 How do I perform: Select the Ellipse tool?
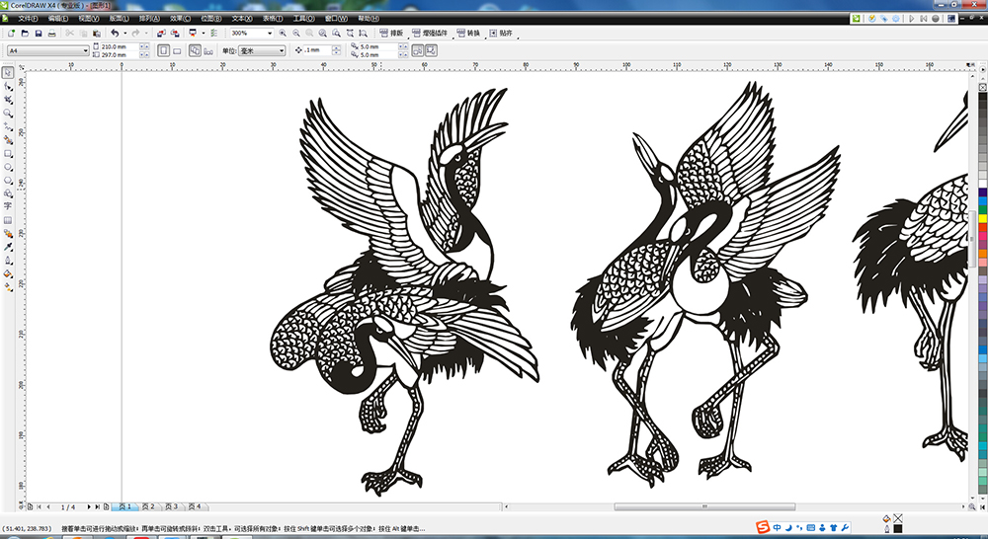(x=8, y=168)
